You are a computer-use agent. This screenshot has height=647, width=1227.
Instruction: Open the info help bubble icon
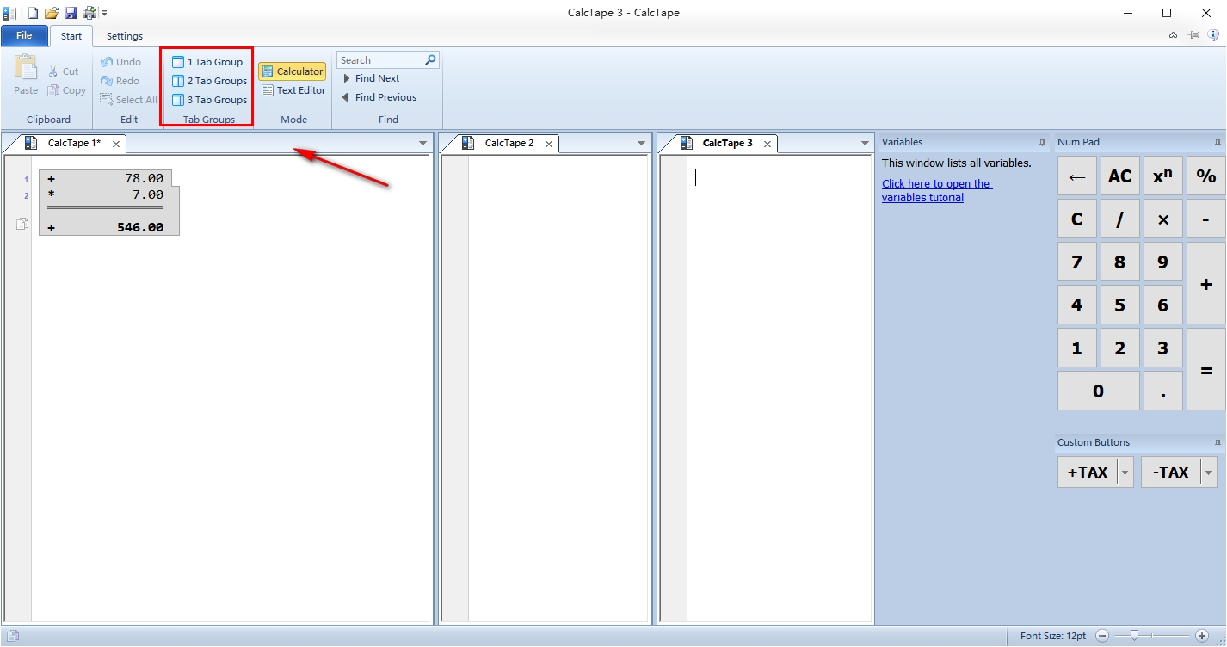pyautogui.click(x=1214, y=35)
